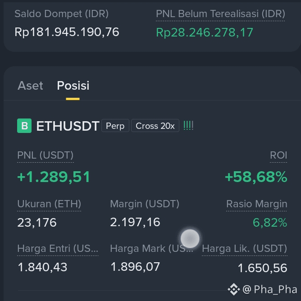Tap the gray circular touch indicator
The height and width of the screenshot is (301, 301).
[x=190, y=239]
